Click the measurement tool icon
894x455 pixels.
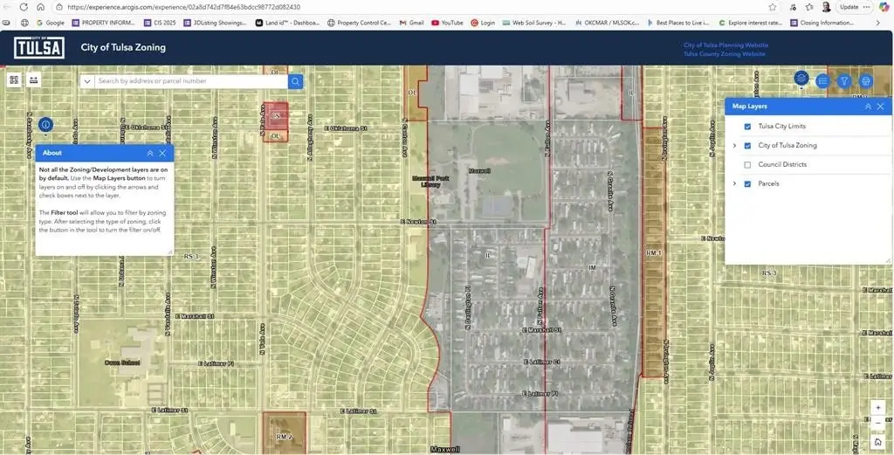click(34, 80)
